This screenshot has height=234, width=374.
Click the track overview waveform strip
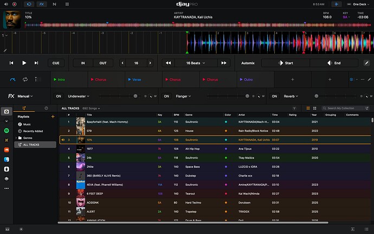tap(198, 25)
